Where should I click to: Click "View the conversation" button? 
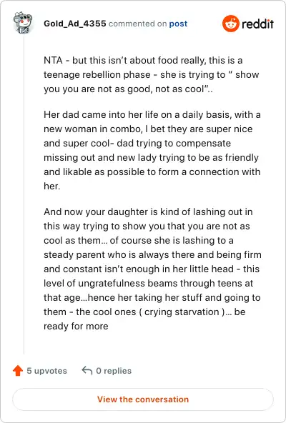point(143,399)
